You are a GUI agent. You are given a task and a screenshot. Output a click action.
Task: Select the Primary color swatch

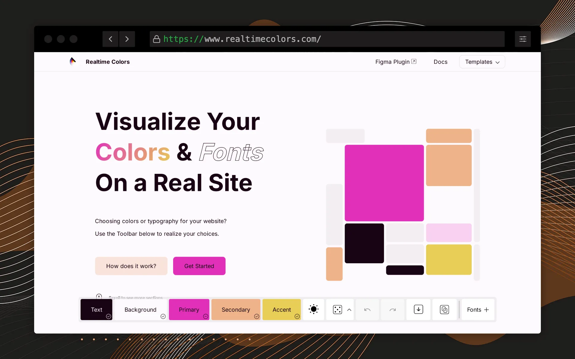pos(189,309)
